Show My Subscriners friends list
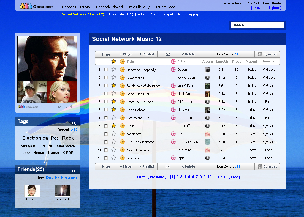Viewport: 304px width, 217px height. coord(66,177)
